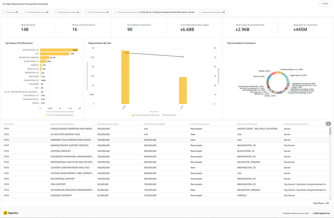Toggle Sum of Average Estimated Value bar legend
This screenshot has width=334, height=218.
[x=146, y=115]
